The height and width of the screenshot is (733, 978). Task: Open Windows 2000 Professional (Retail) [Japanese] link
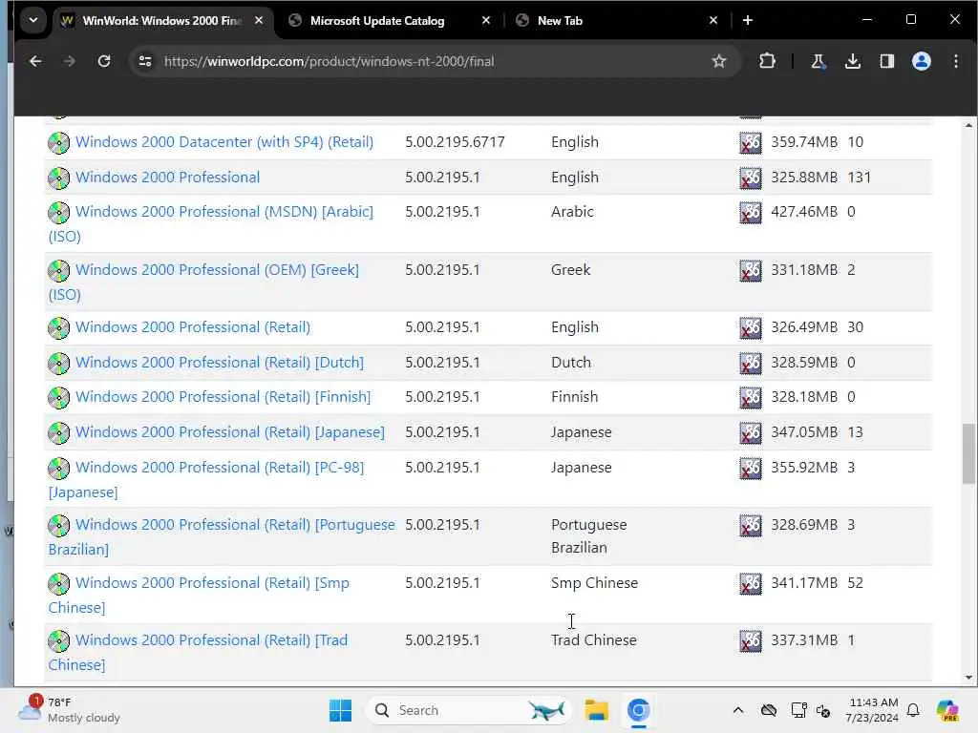(x=229, y=432)
